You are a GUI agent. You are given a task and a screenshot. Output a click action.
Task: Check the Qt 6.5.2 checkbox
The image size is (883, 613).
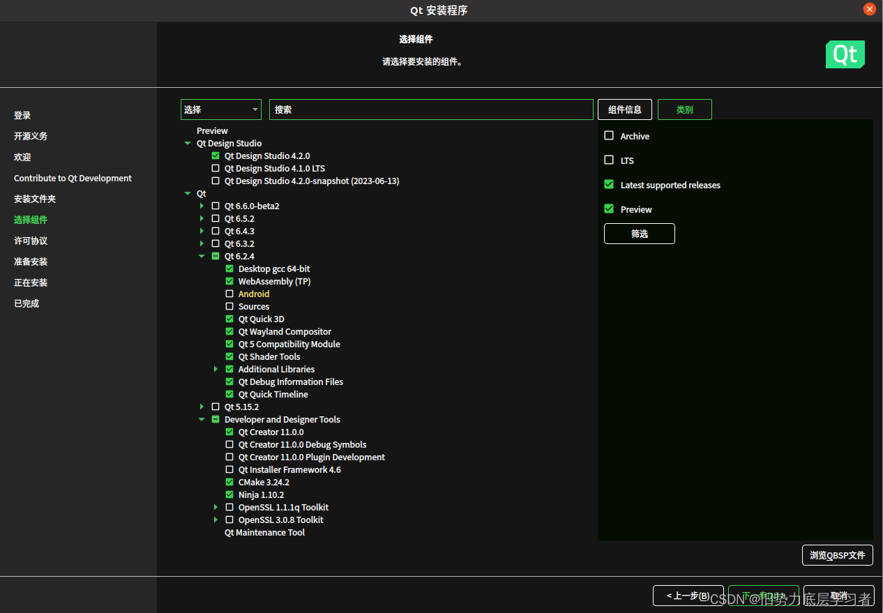click(x=216, y=219)
